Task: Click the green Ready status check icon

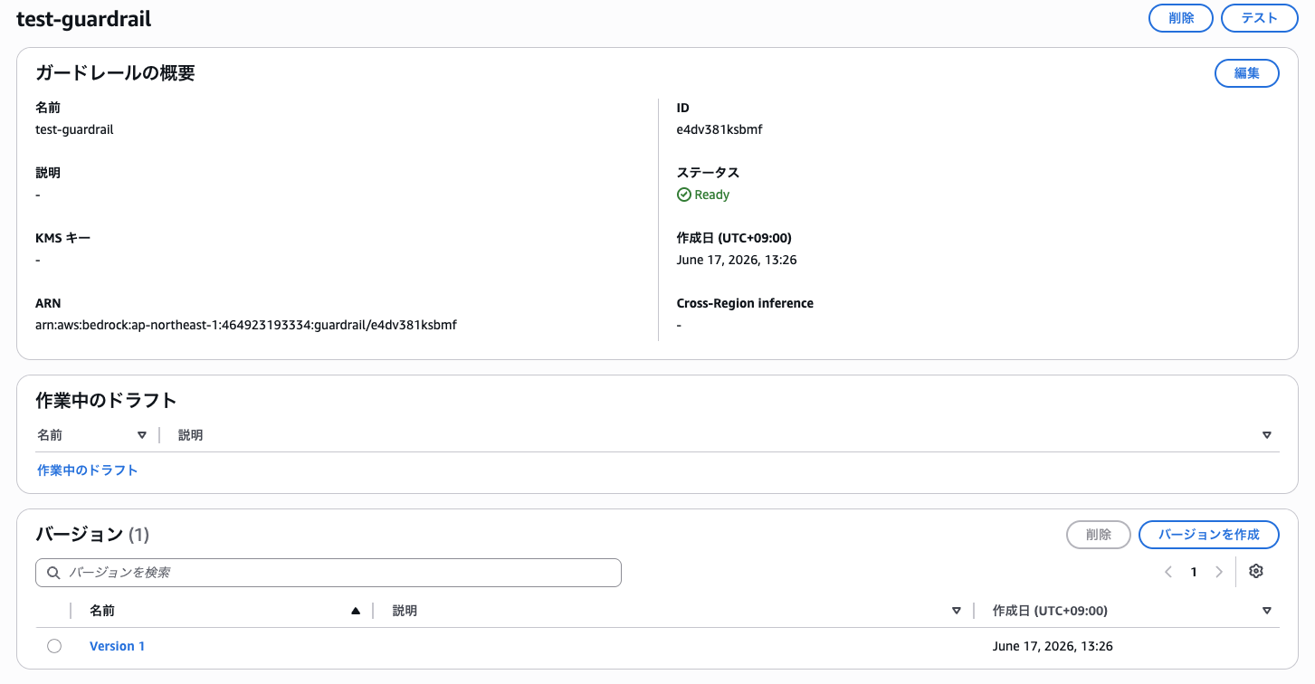Action: tap(684, 195)
